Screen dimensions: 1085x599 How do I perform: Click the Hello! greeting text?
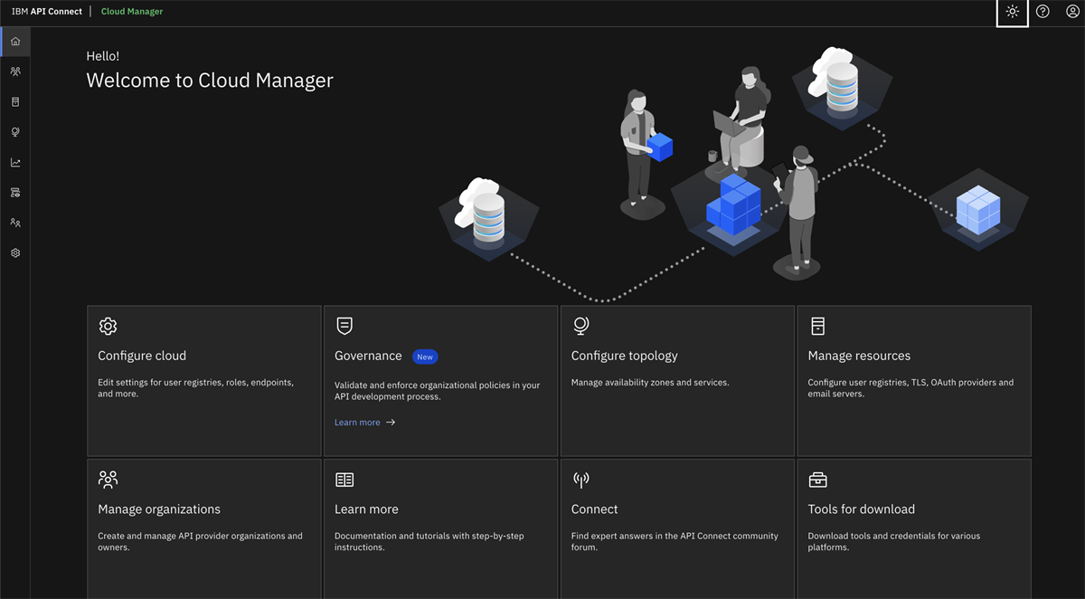103,56
